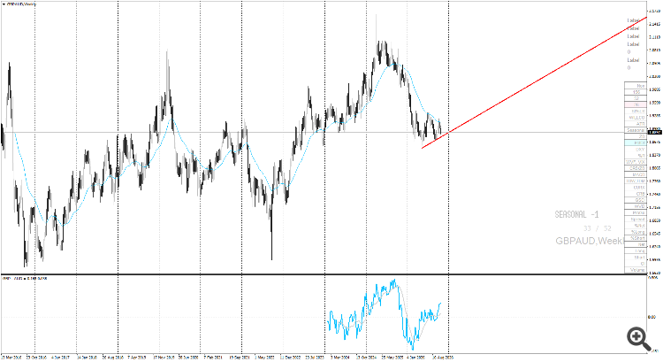663x362 pixels.
Task: Select the 20 button below Seasonal
Action: click(x=636, y=136)
